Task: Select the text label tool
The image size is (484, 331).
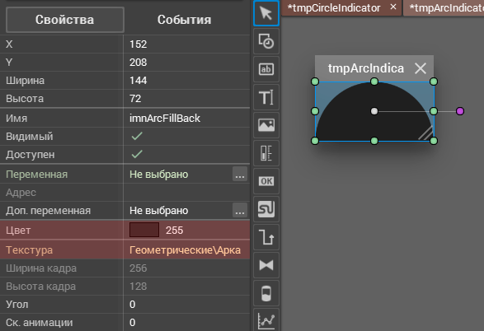Action: (x=266, y=97)
